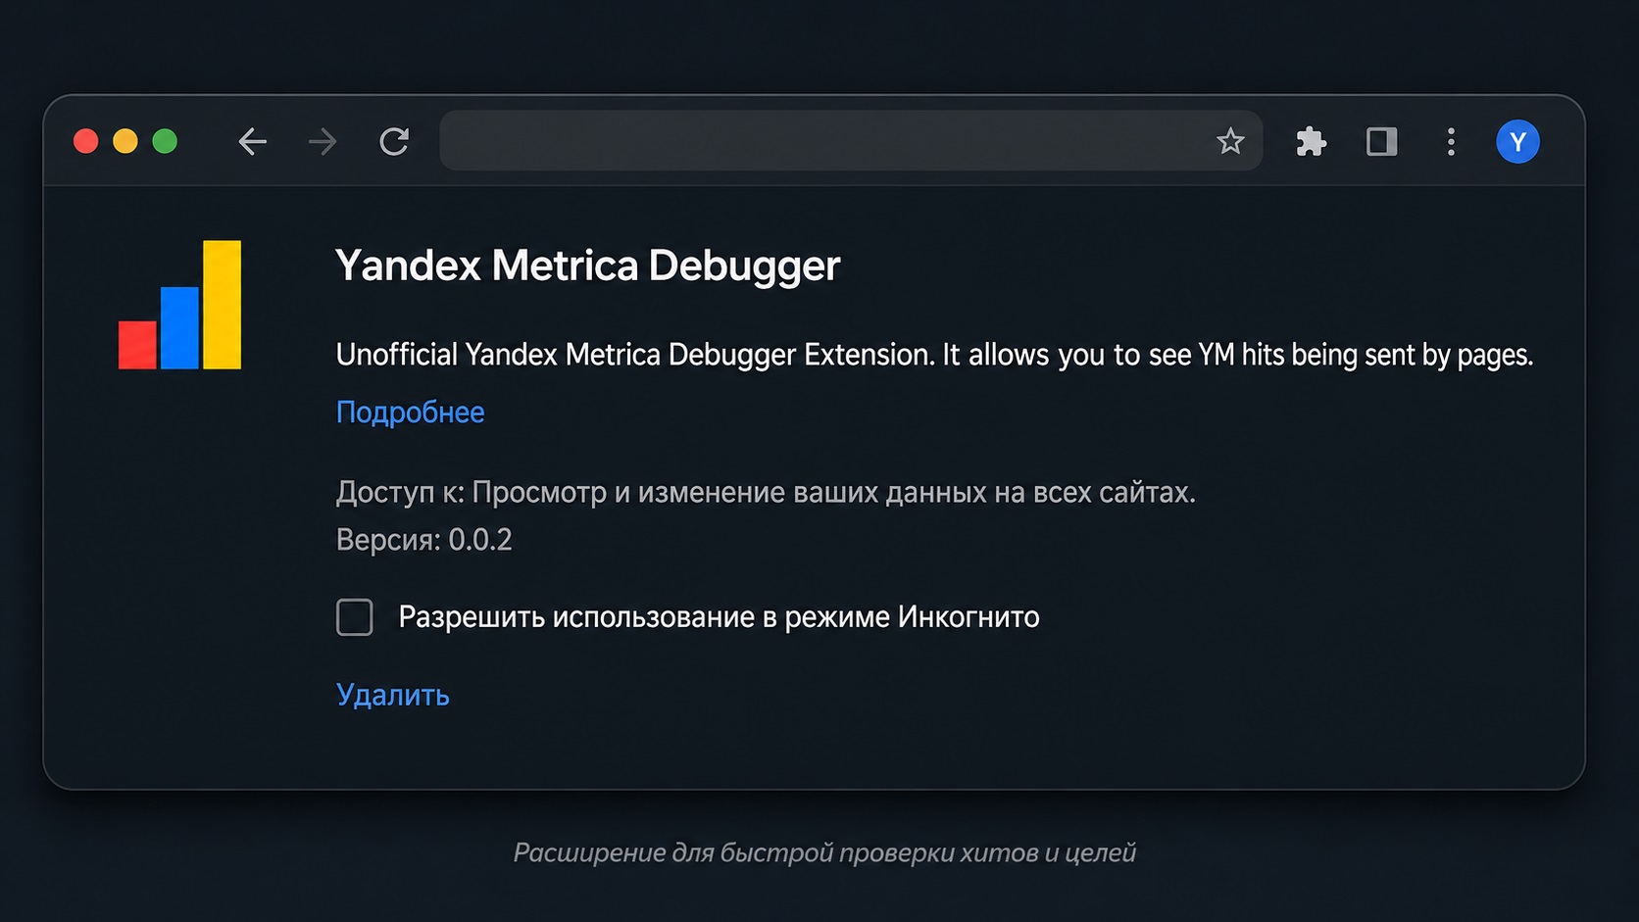Click the Доступ к permissions text line

click(766, 492)
